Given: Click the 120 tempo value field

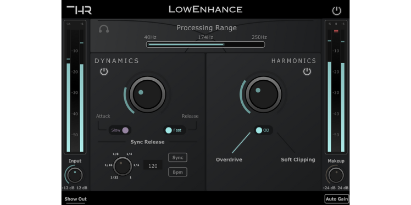Looking at the screenshot, I should [153, 165].
